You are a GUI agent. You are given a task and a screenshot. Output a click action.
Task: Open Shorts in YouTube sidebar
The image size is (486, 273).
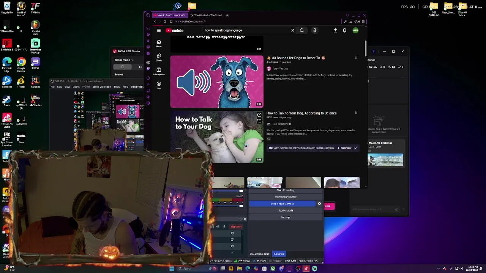tap(159, 57)
